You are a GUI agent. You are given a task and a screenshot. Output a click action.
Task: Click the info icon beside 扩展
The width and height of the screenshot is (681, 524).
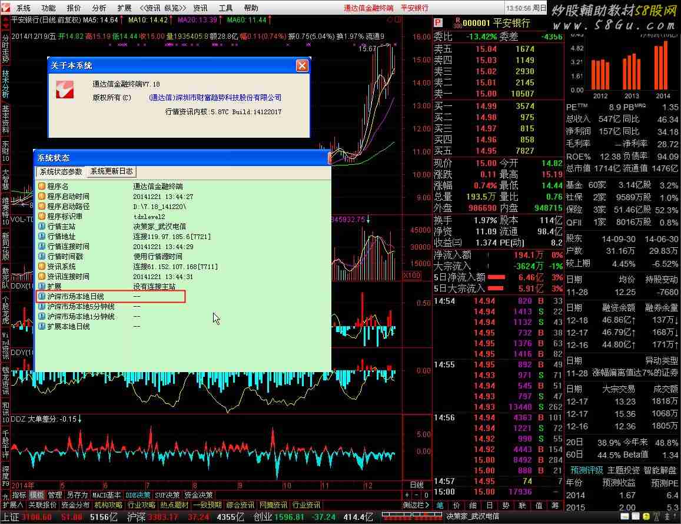[x=42, y=286]
